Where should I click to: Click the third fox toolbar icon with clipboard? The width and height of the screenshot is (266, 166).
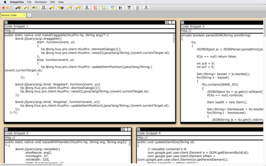click(35, 8)
